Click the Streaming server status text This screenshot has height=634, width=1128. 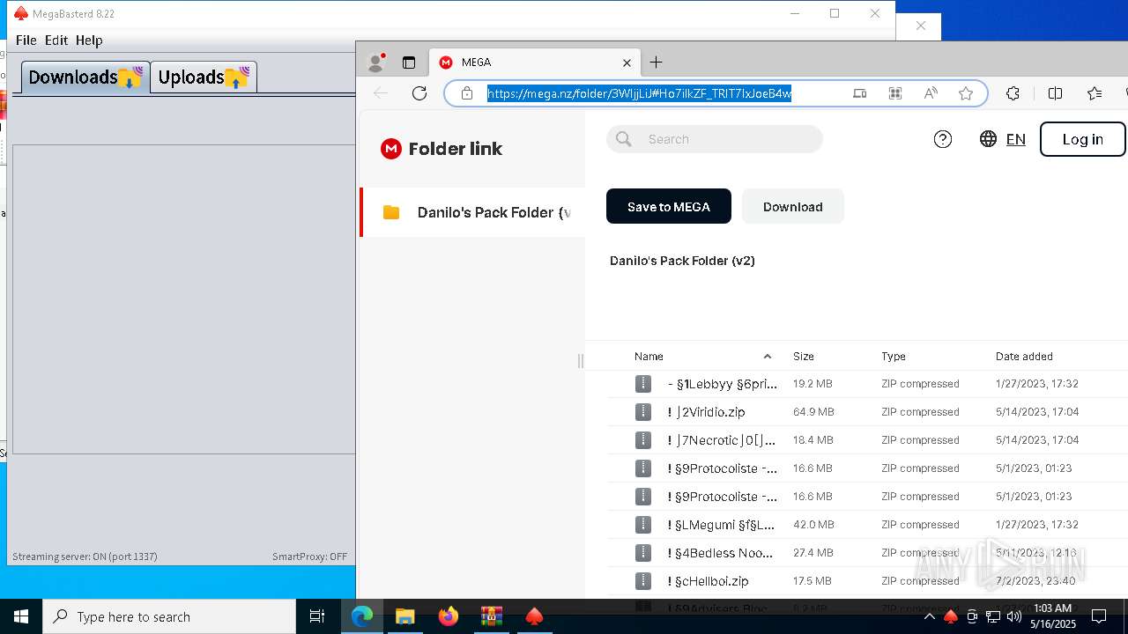coord(85,557)
